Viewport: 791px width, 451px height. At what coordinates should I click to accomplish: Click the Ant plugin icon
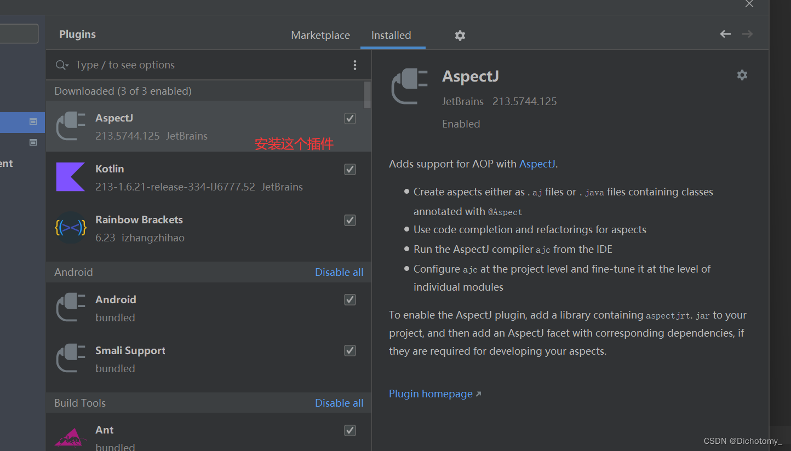pos(70,437)
